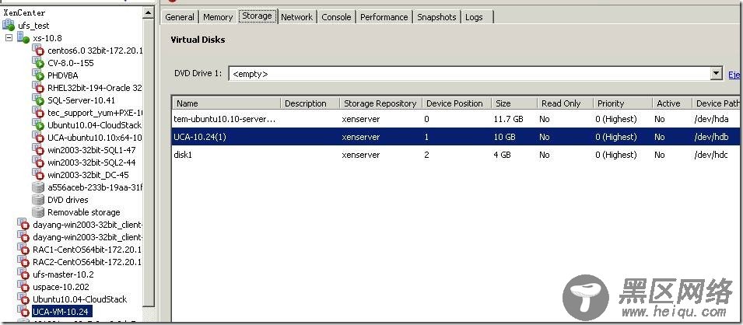The width and height of the screenshot is (743, 325).
Task: Sort disks by Name column header
Action: (x=226, y=103)
